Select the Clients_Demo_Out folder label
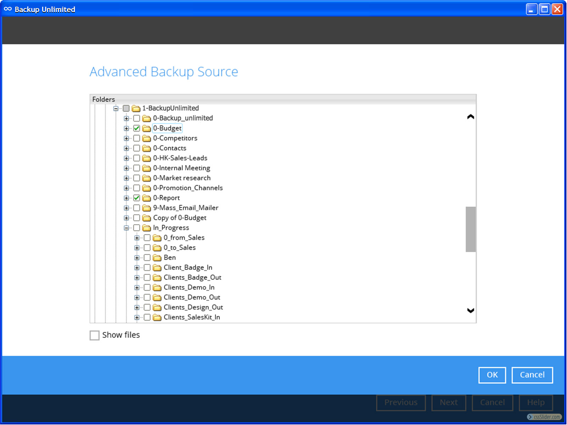The height and width of the screenshot is (425, 567). tap(192, 297)
